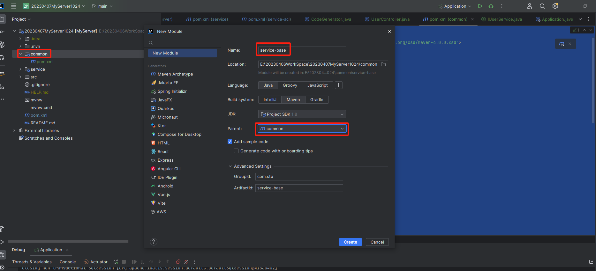Image resolution: width=596 pixels, height=271 pixels.
Task: Open IDE settings gear icon
Action: coord(555,6)
